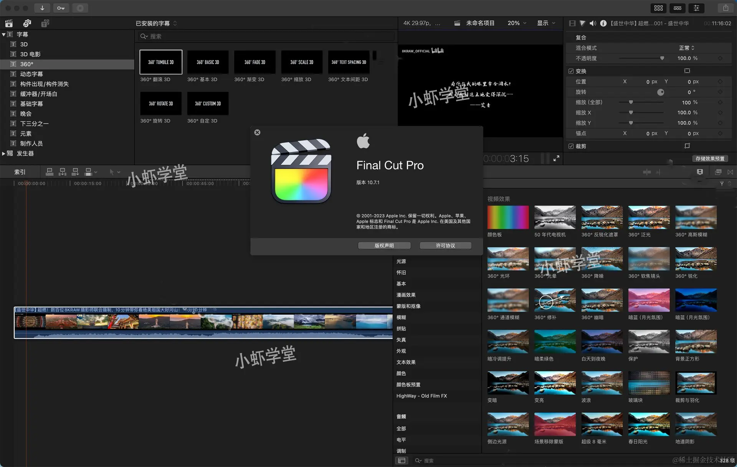This screenshot has width=737, height=467.
Task: Select the 模糊 effects category
Action: coord(401,317)
